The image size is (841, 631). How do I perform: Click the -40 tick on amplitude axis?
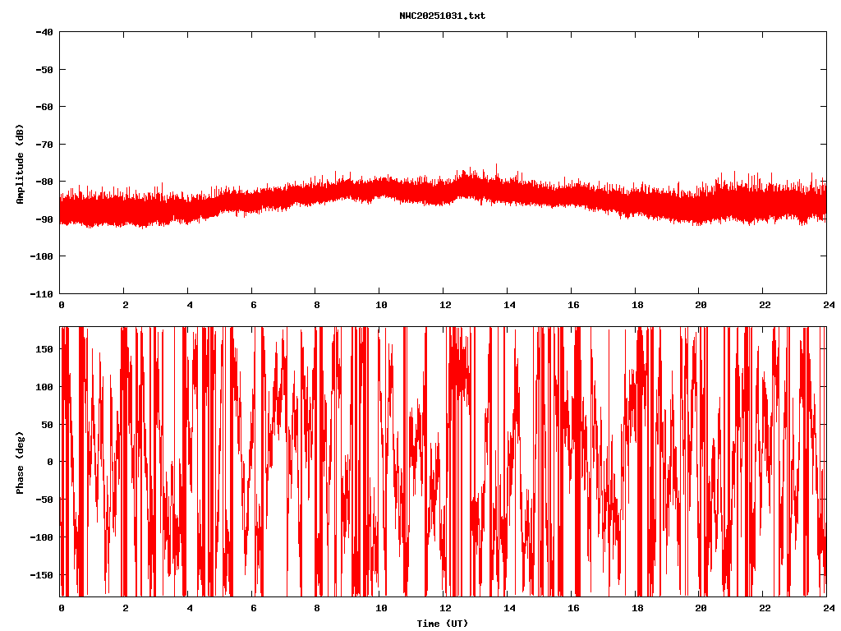[44, 32]
